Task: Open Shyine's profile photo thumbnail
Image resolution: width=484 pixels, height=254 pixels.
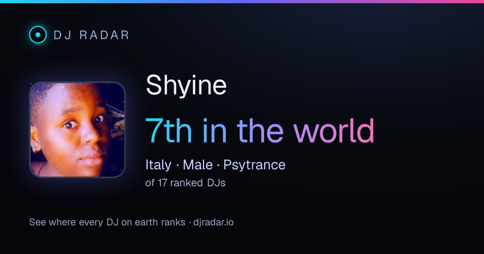Action: click(x=77, y=130)
